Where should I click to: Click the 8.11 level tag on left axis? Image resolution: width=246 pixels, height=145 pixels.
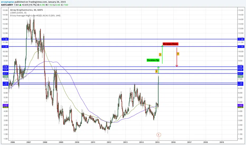5,74
